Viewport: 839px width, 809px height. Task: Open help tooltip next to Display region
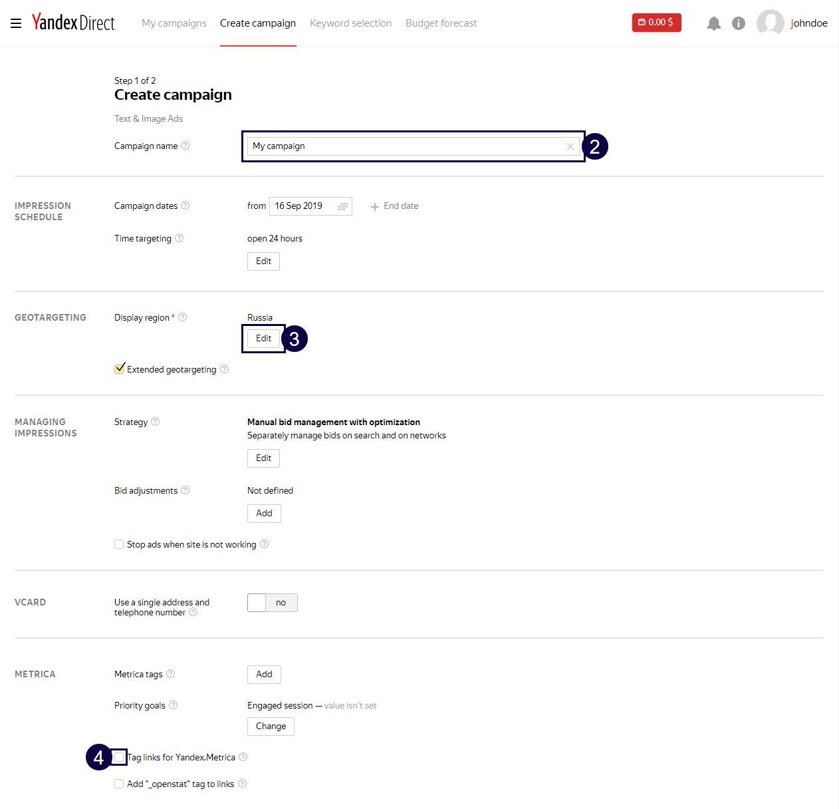pos(182,317)
